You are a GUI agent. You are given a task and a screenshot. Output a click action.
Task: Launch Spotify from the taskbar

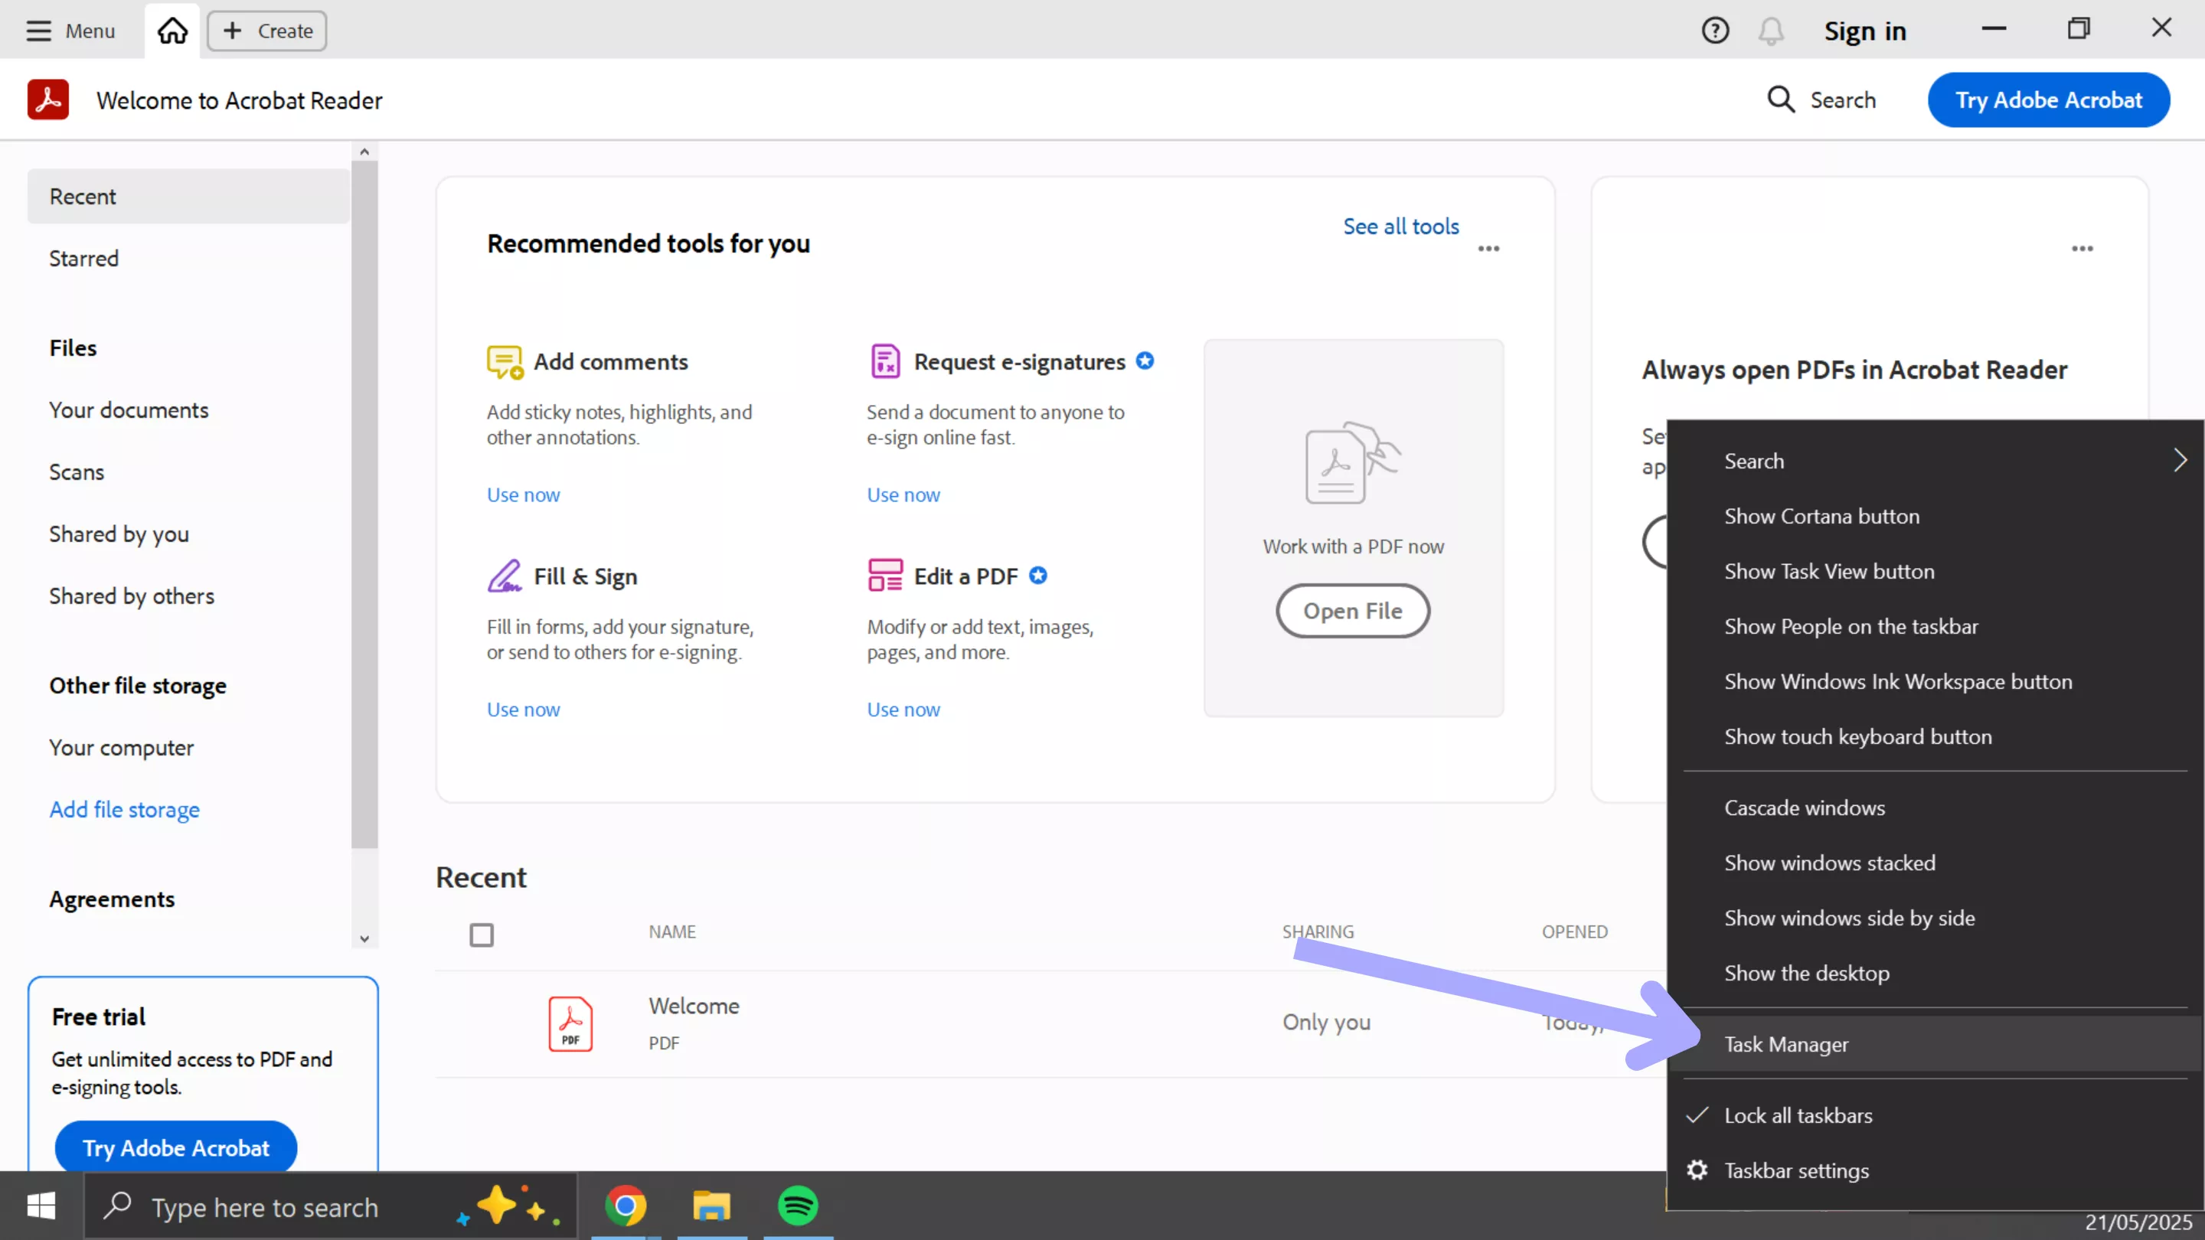(797, 1206)
